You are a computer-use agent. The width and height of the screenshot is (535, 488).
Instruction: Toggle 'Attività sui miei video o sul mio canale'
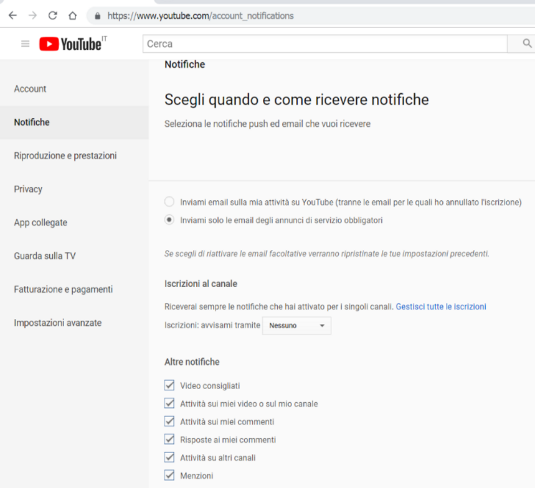click(169, 403)
